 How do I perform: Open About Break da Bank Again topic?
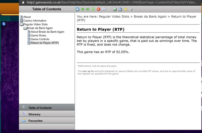click(x=47, y=32)
